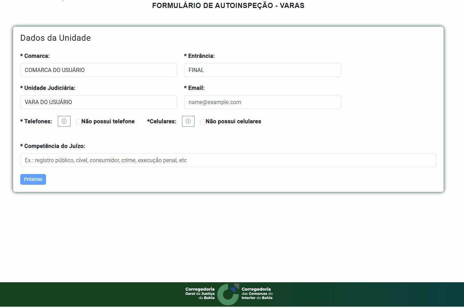Click the '*Celulares:' label

tap(162, 121)
